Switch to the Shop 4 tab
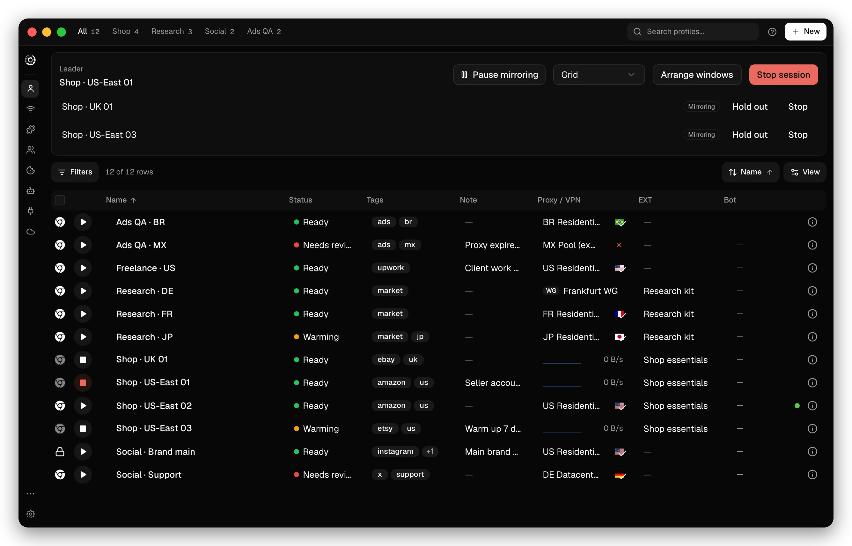852x546 pixels. click(125, 32)
